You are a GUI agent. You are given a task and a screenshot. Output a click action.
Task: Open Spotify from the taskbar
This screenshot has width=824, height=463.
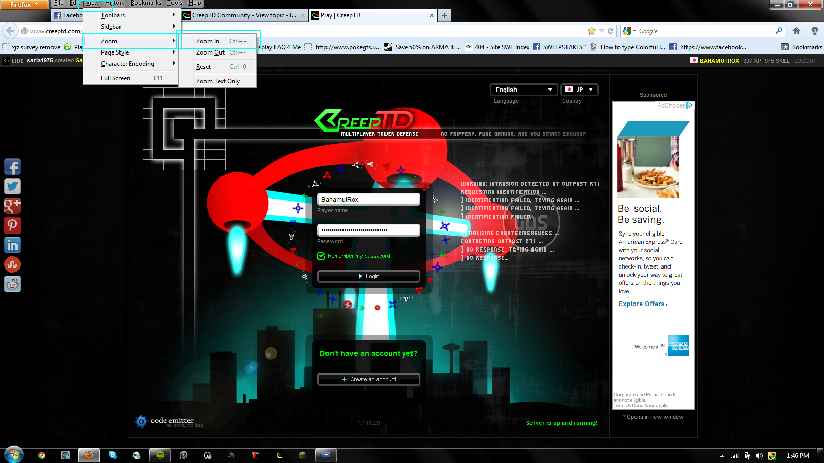pyautogui.click(x=160, y=455)
